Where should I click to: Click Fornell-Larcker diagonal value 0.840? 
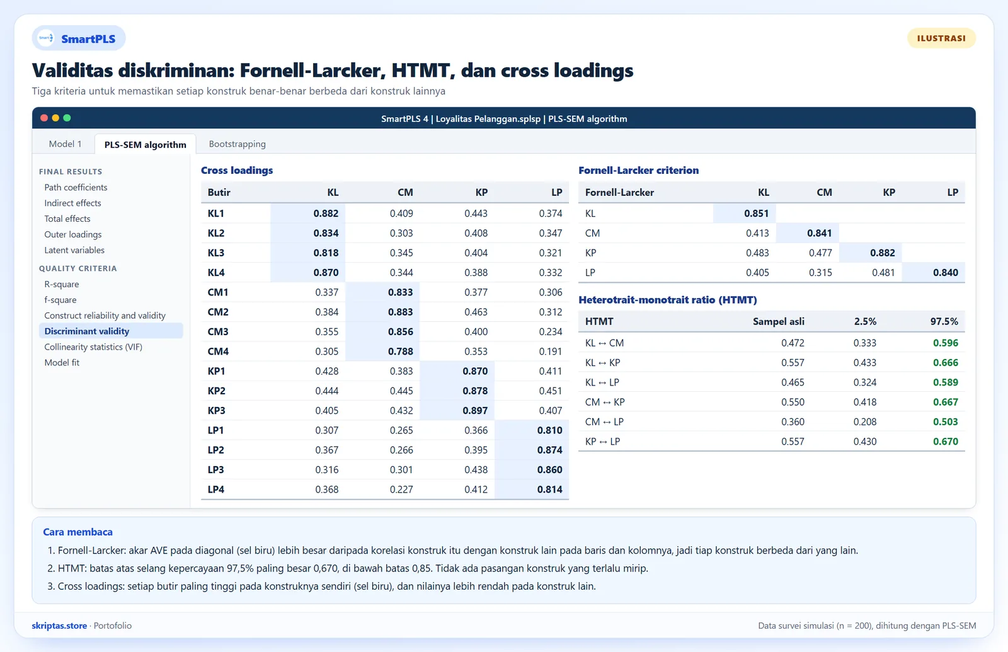pyautogui.click(x=946, y=273)
